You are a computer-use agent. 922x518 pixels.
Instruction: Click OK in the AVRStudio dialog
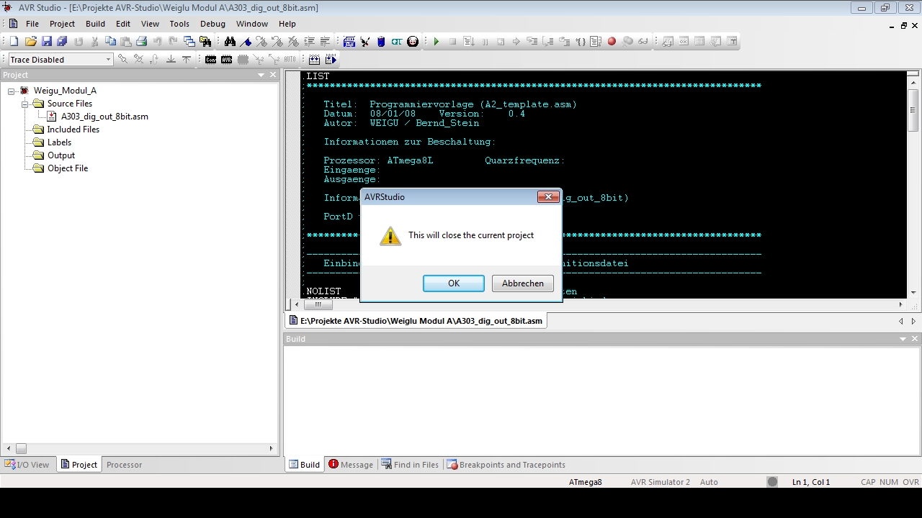click(454, 283)
